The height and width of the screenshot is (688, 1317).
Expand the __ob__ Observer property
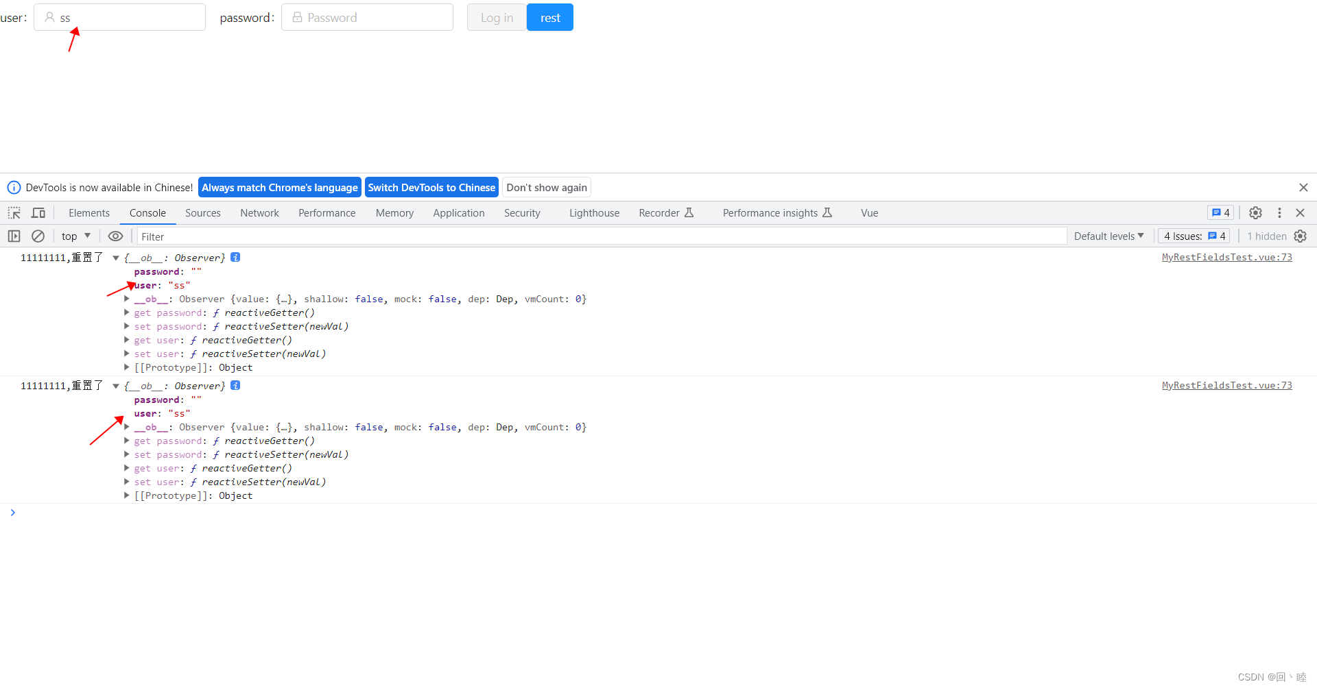127,299
